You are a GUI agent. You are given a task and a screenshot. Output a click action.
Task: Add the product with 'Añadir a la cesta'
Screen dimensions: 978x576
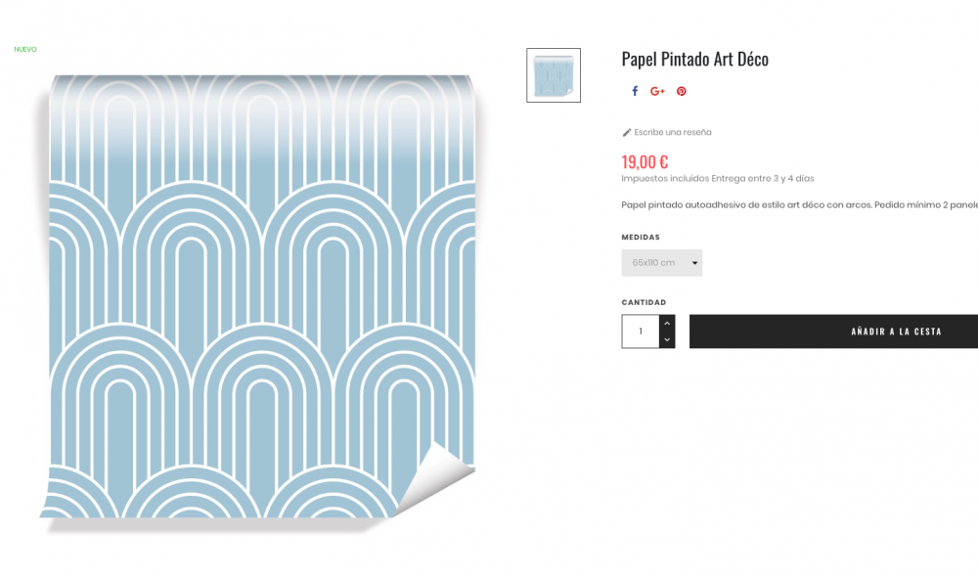pos(833,332)
